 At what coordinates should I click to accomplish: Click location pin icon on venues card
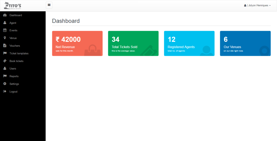tap(265, 51)
